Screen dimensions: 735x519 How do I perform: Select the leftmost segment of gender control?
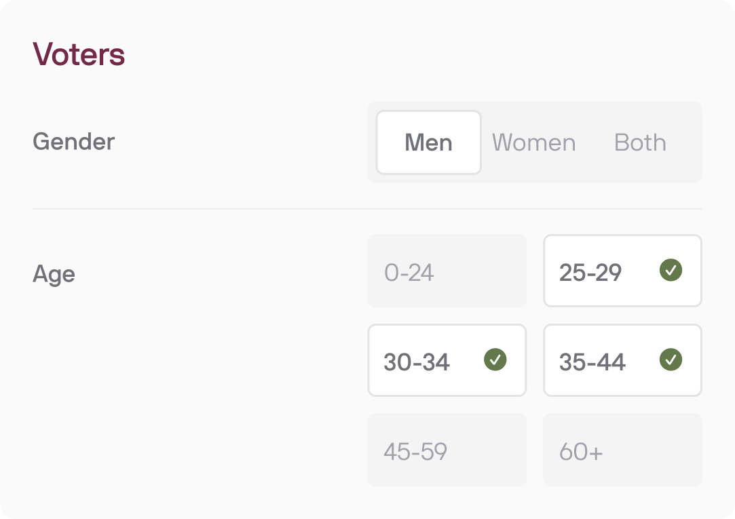tap(428, 142)
